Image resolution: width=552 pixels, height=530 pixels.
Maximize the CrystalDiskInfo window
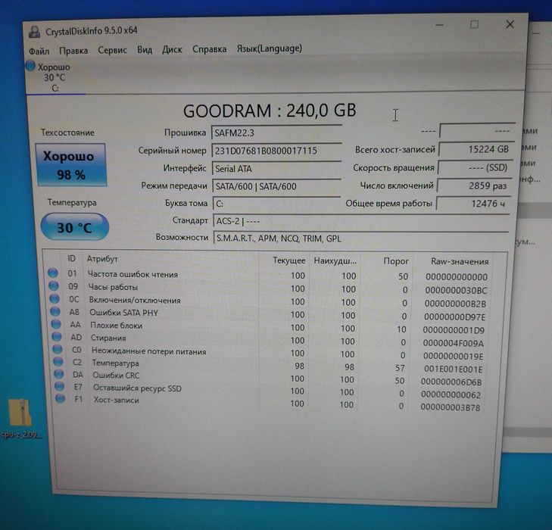point(474,24)
